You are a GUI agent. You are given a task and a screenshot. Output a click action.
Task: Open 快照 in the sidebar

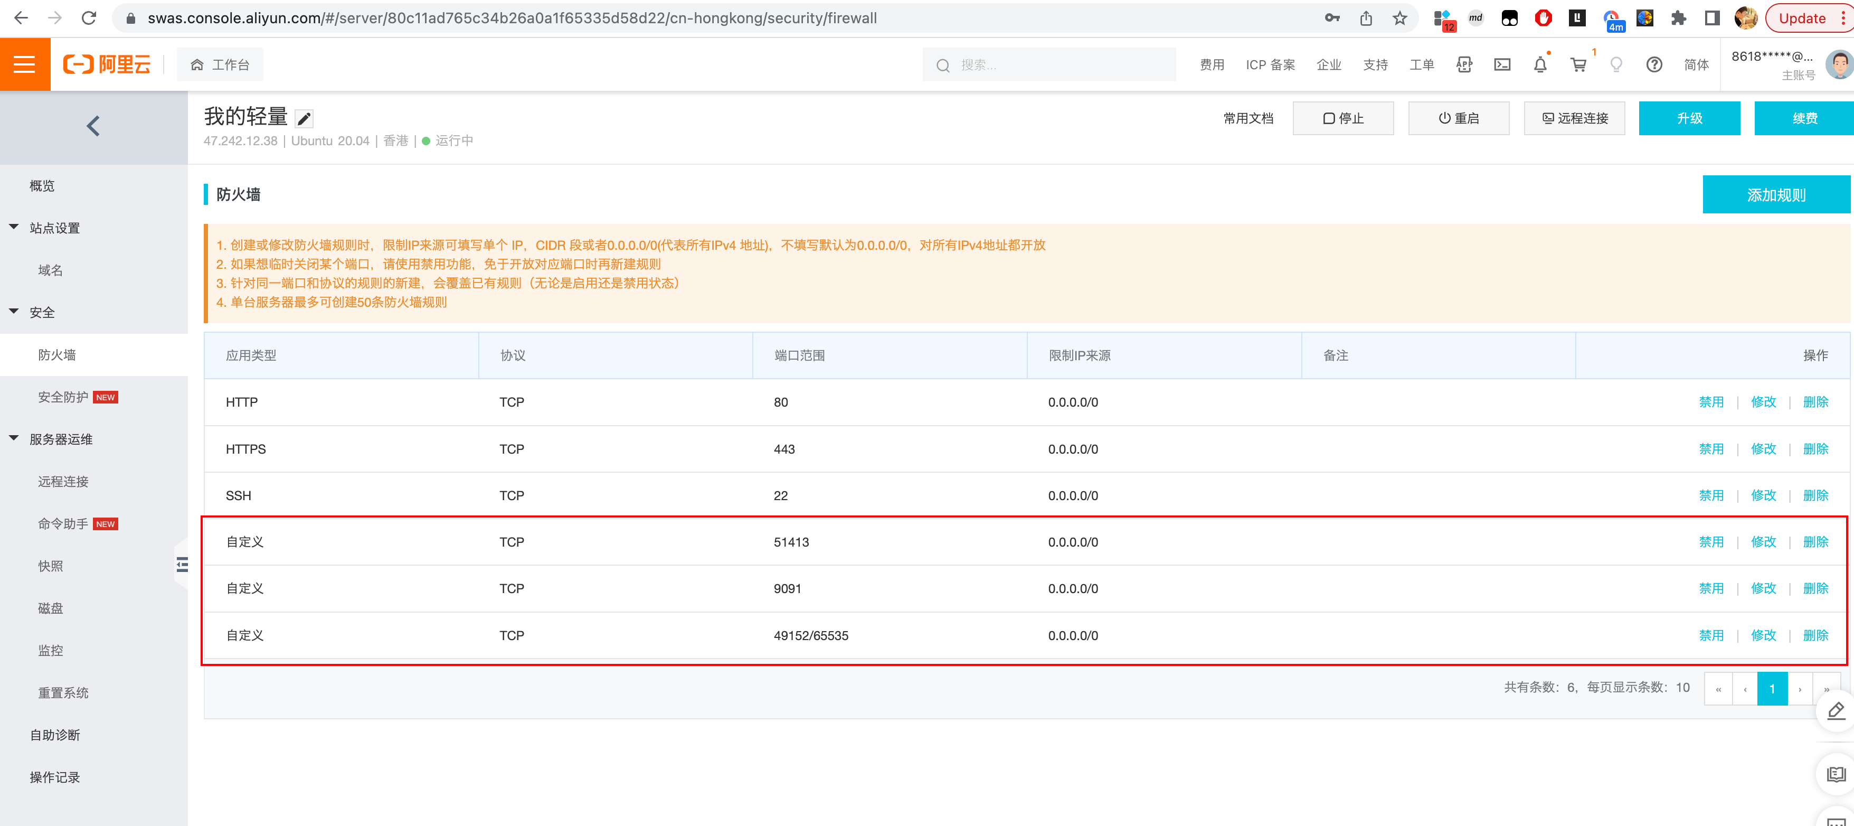pyautogui.click(x=50, y=566)
